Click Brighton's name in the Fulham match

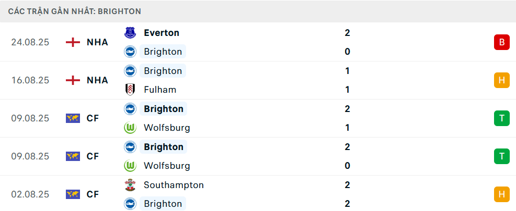pos(163,71)
